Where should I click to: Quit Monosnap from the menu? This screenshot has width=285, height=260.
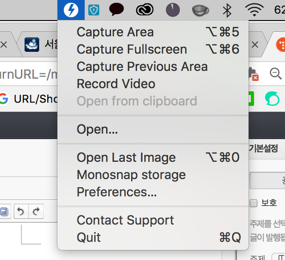coord(153,237)
